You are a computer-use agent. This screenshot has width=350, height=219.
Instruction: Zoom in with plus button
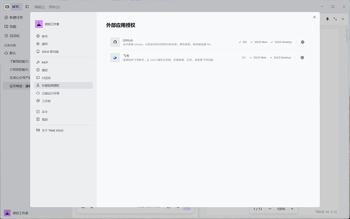pos(292,209)
